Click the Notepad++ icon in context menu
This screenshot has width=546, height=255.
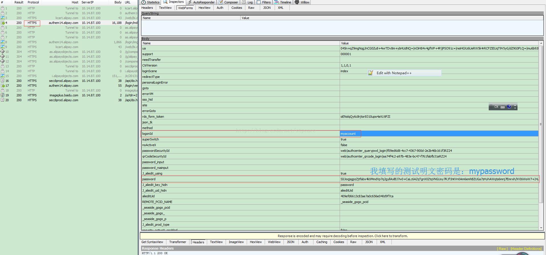tap(371, 73)
